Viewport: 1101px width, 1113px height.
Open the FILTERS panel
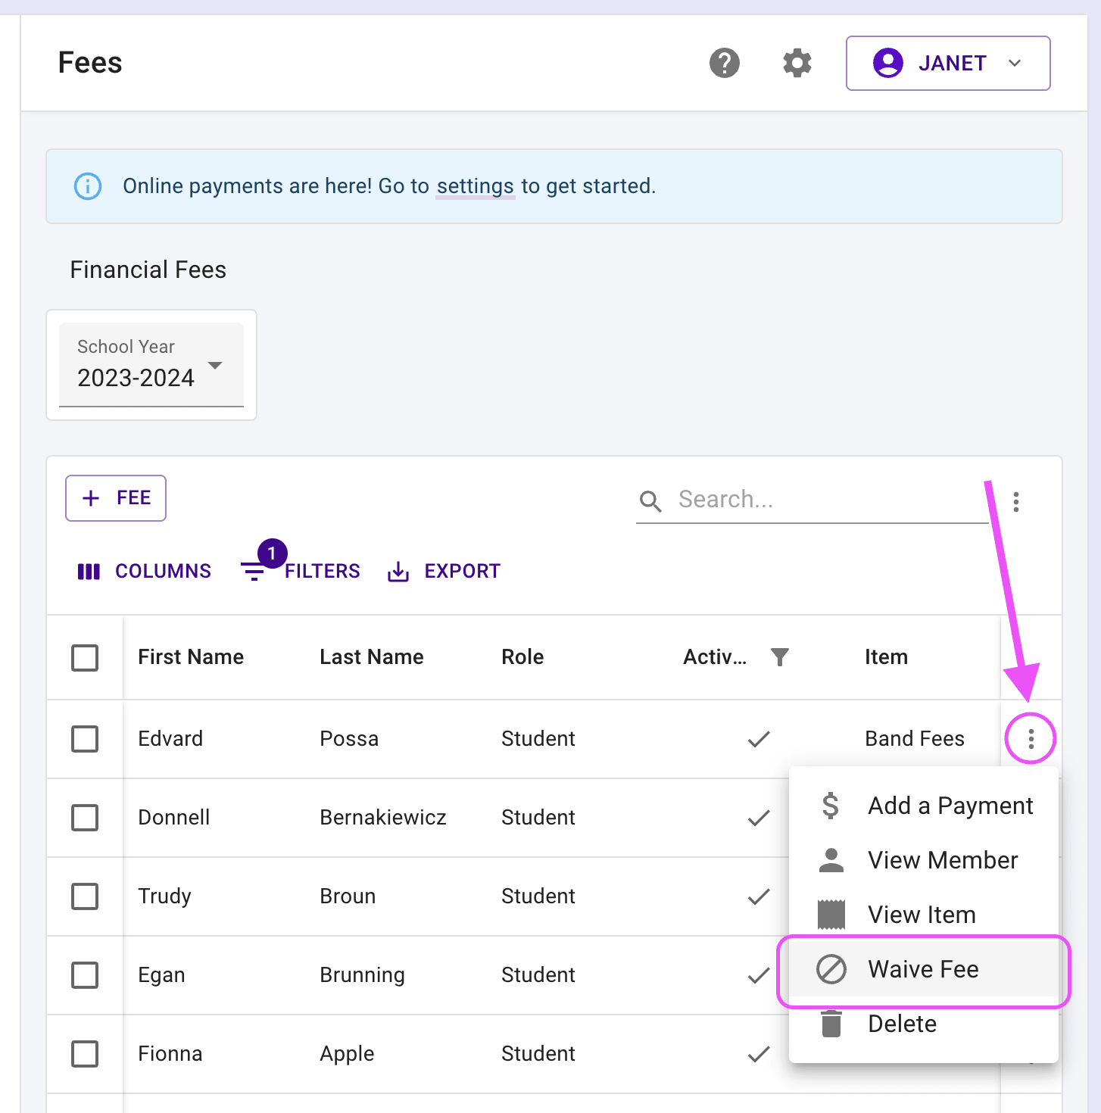pyautogui.click(x=300, y=571)
